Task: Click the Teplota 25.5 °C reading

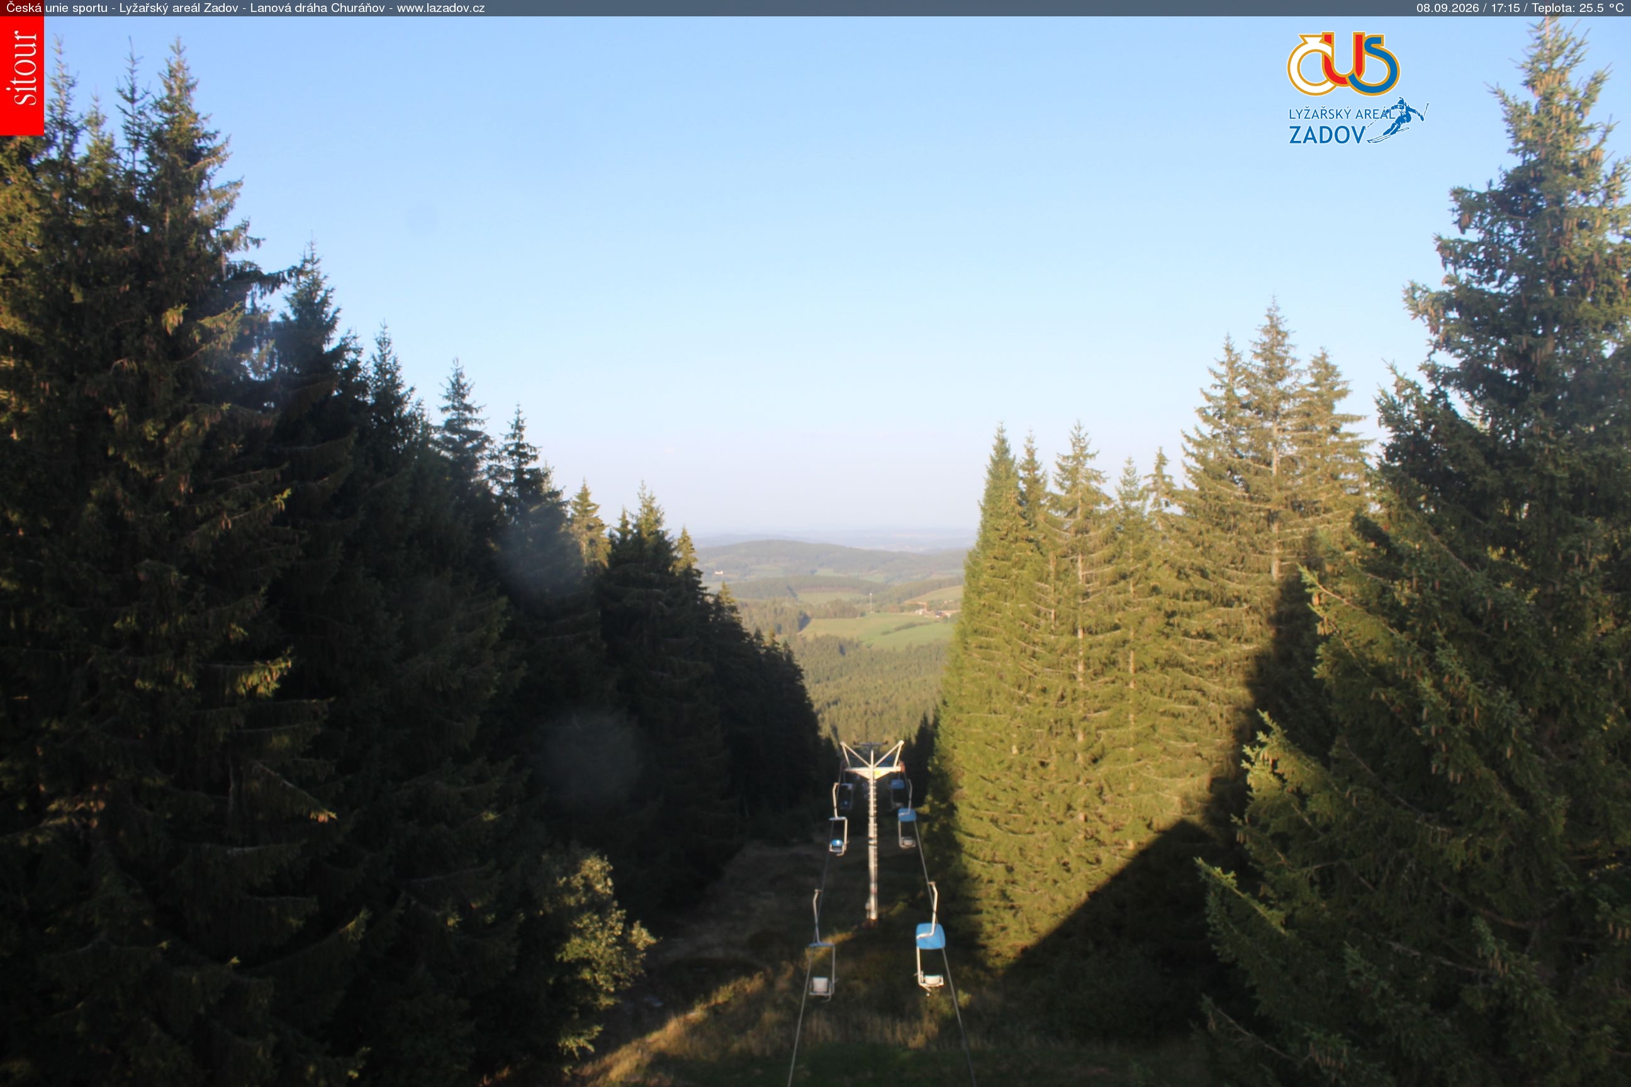Action: click(1577, 8)
